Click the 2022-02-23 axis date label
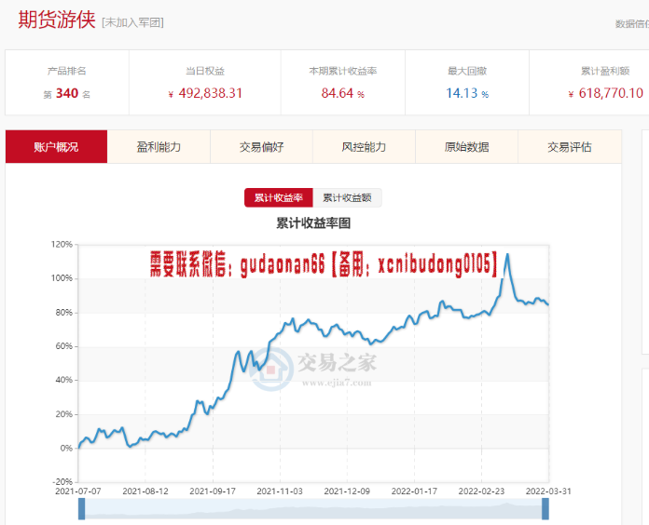 481,491
